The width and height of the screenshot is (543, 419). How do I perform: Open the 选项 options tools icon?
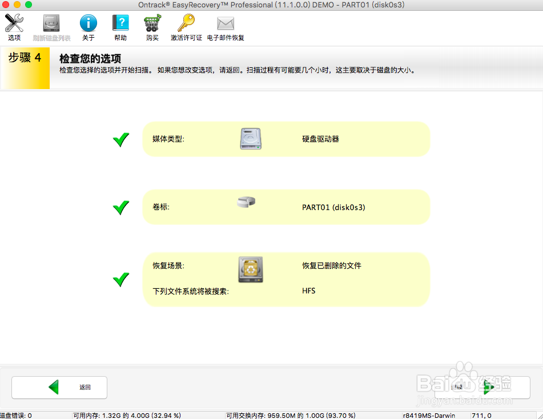(14, 23)
